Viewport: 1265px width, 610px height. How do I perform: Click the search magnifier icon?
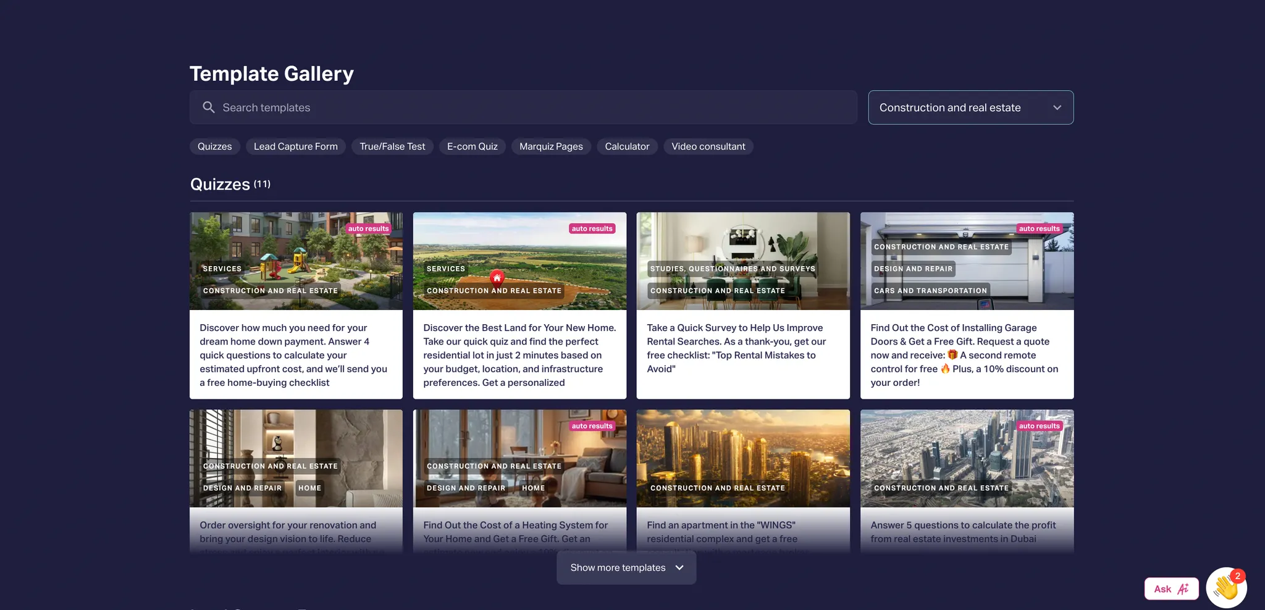209,107
